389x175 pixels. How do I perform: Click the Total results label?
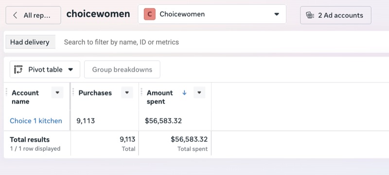pyautogui.click(x=30, y=140)
